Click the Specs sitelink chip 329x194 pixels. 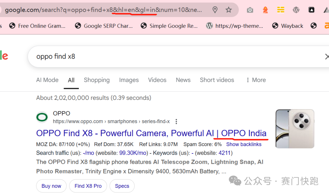click(x=122, y=186)
